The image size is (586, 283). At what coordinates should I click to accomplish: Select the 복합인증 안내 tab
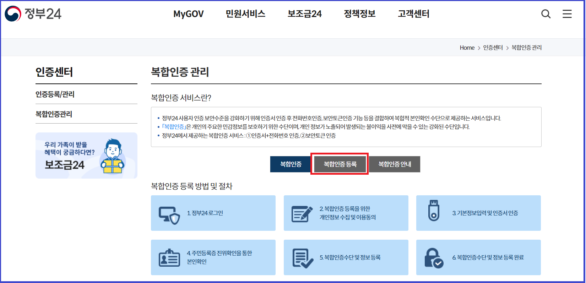pos(395,164)
